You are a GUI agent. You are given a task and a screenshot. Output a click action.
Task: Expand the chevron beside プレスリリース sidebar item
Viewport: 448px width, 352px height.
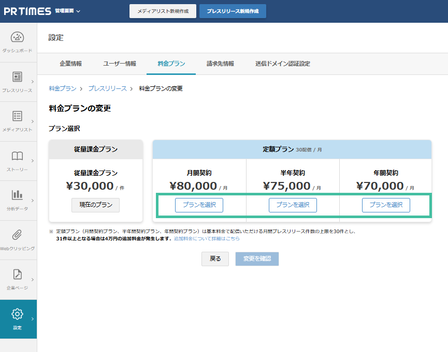point(33,82)
